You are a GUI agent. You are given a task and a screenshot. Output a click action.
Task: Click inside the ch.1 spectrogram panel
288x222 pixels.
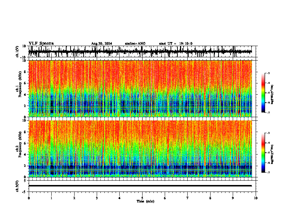pos(140,89)
